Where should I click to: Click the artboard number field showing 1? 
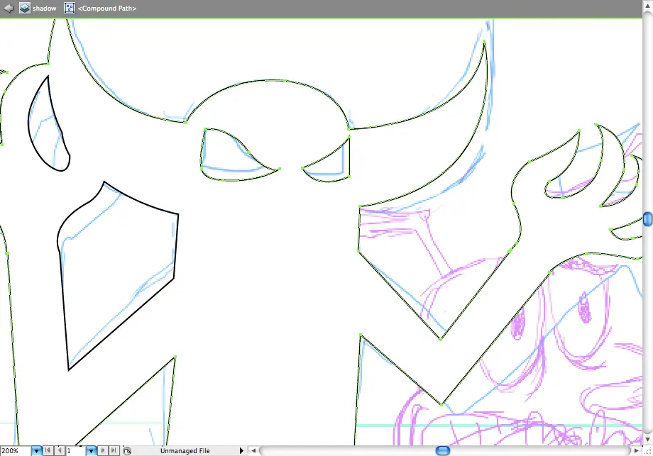(76, 450)
